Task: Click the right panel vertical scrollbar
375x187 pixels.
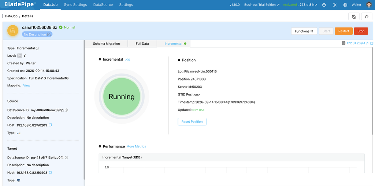Action: click(x=372, y=91)
